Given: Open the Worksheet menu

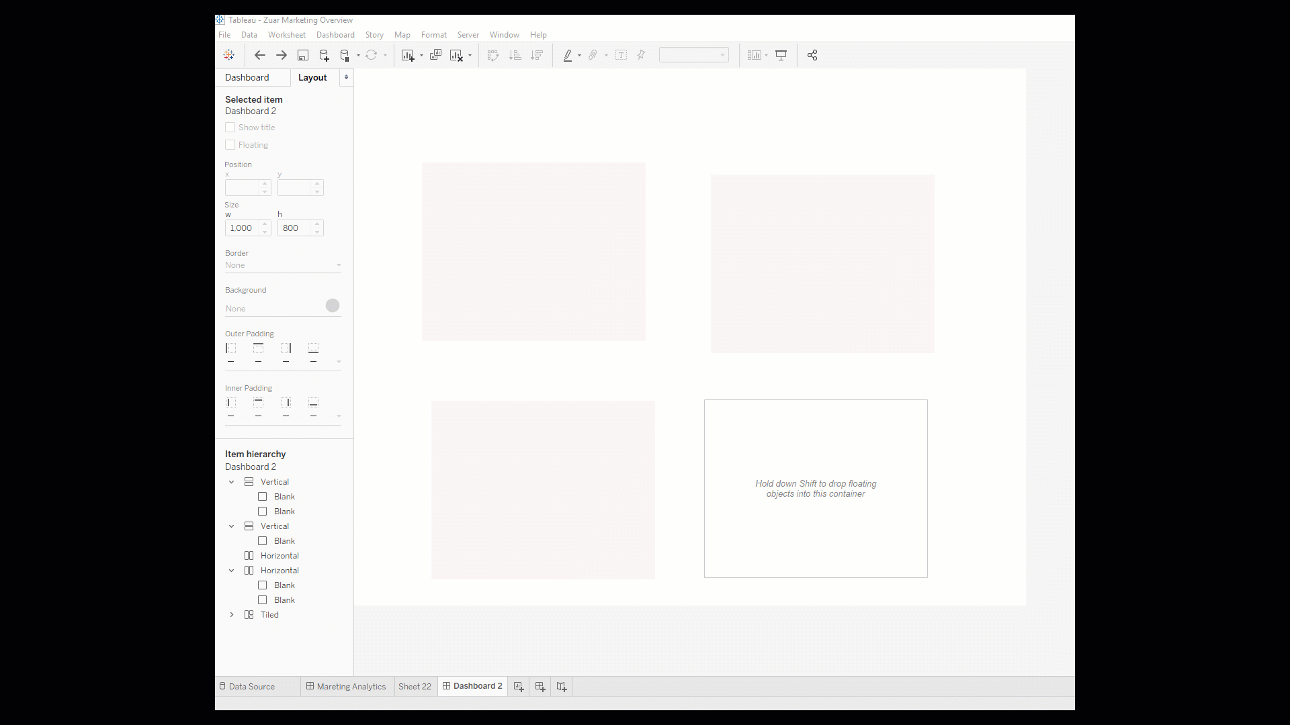Looking at the screenshot, I should pos(287,35).
